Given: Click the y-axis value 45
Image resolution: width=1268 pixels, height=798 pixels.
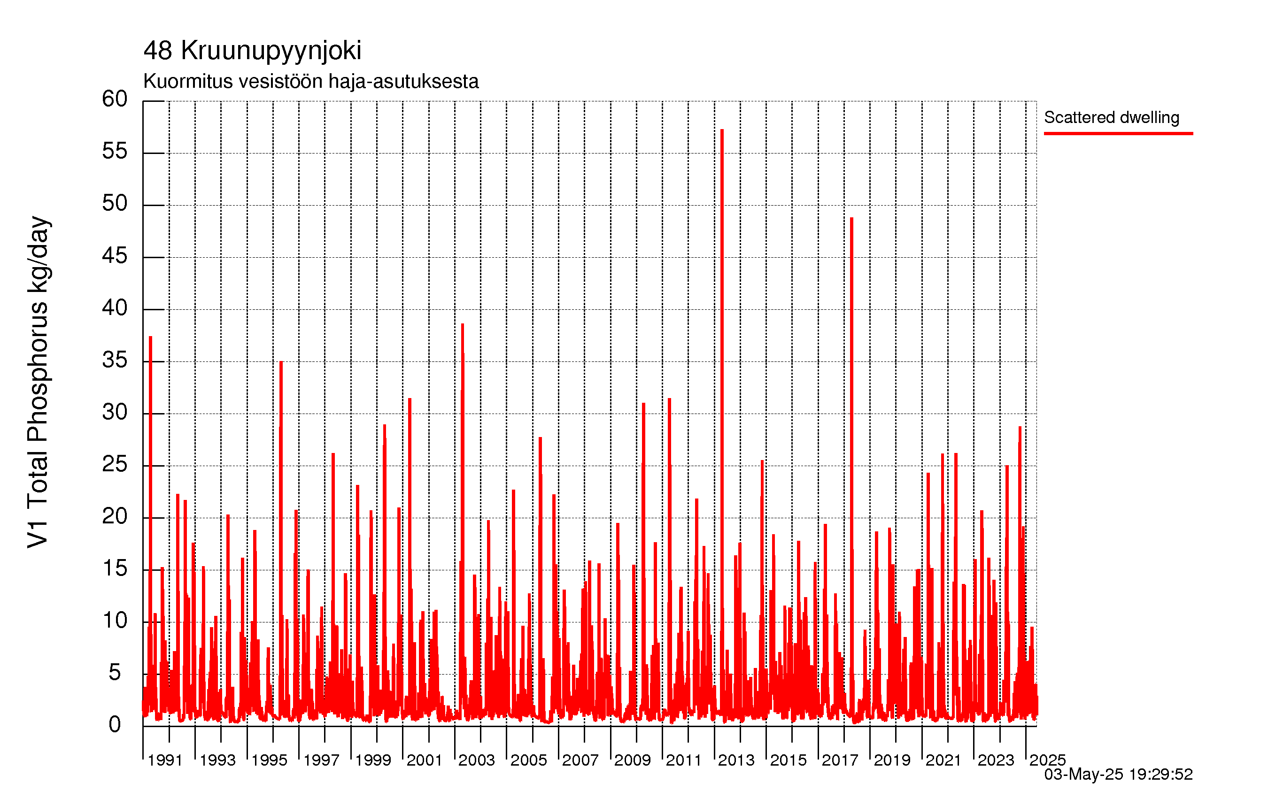Looking at the screenshot, I should [115, 256].
